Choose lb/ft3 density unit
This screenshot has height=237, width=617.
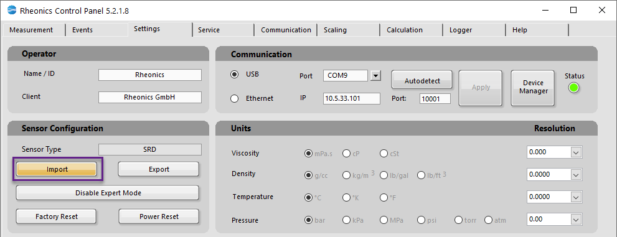click(x=422, y=175)
